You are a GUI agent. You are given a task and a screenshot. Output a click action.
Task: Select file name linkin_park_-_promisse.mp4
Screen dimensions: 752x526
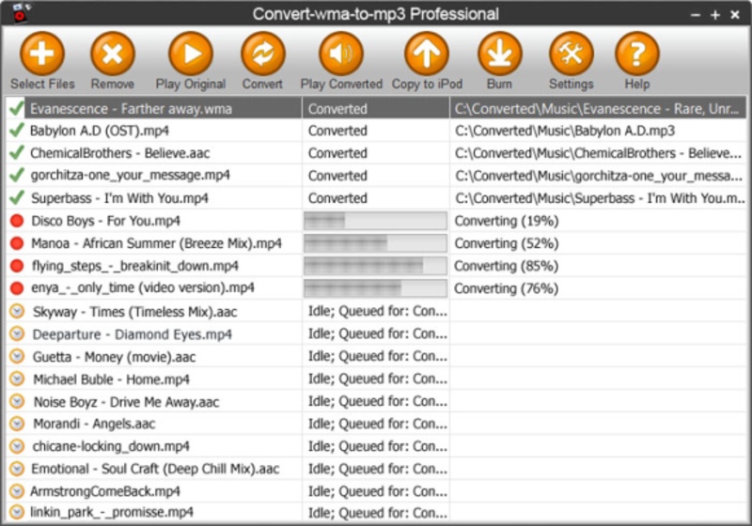(x=112, y=512)
